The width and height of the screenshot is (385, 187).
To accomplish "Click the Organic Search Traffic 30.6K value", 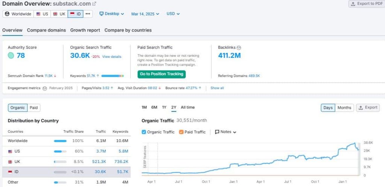I will point(80,56).
